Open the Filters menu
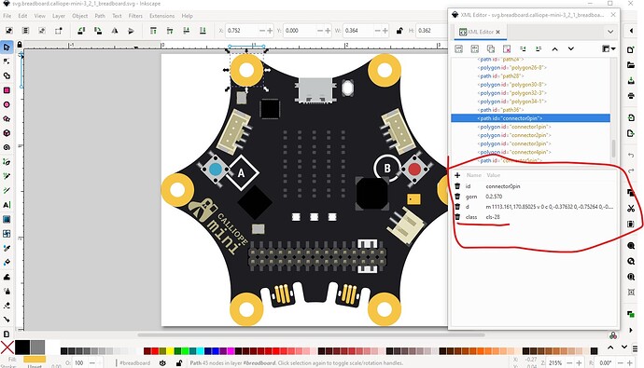 tap(135, 16)
